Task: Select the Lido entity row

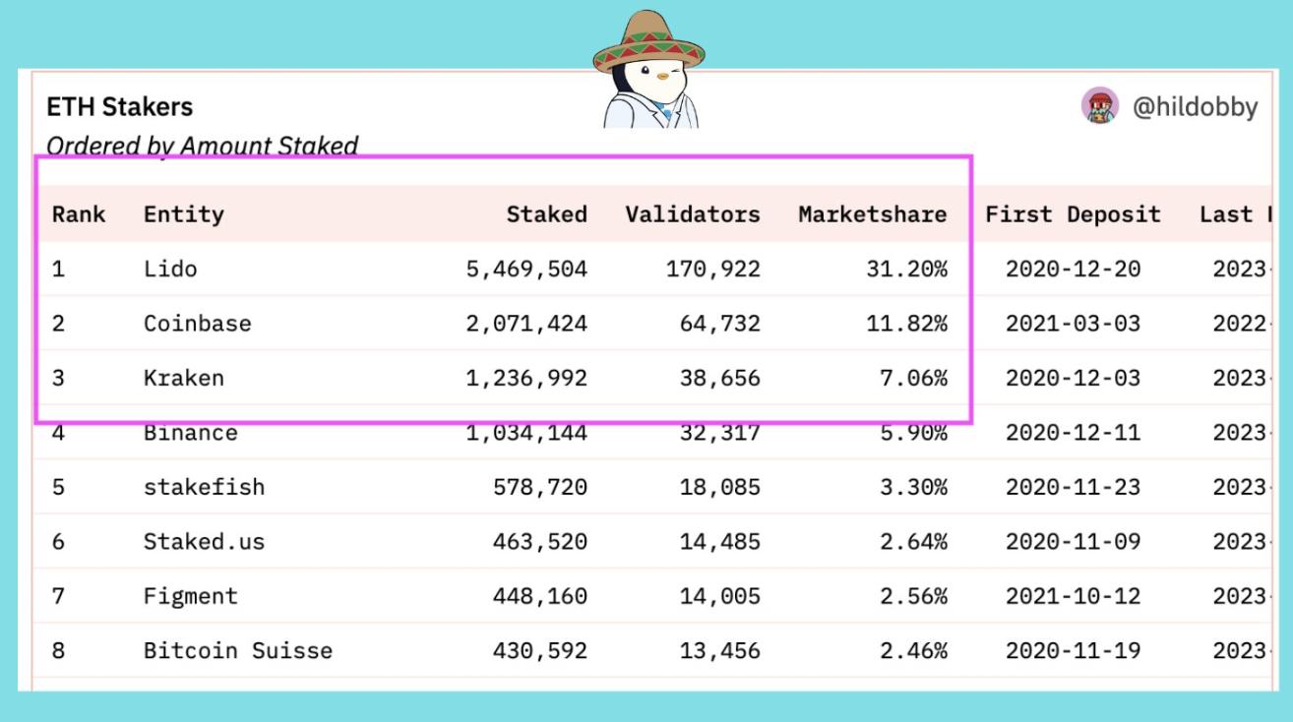Action: 170,269
